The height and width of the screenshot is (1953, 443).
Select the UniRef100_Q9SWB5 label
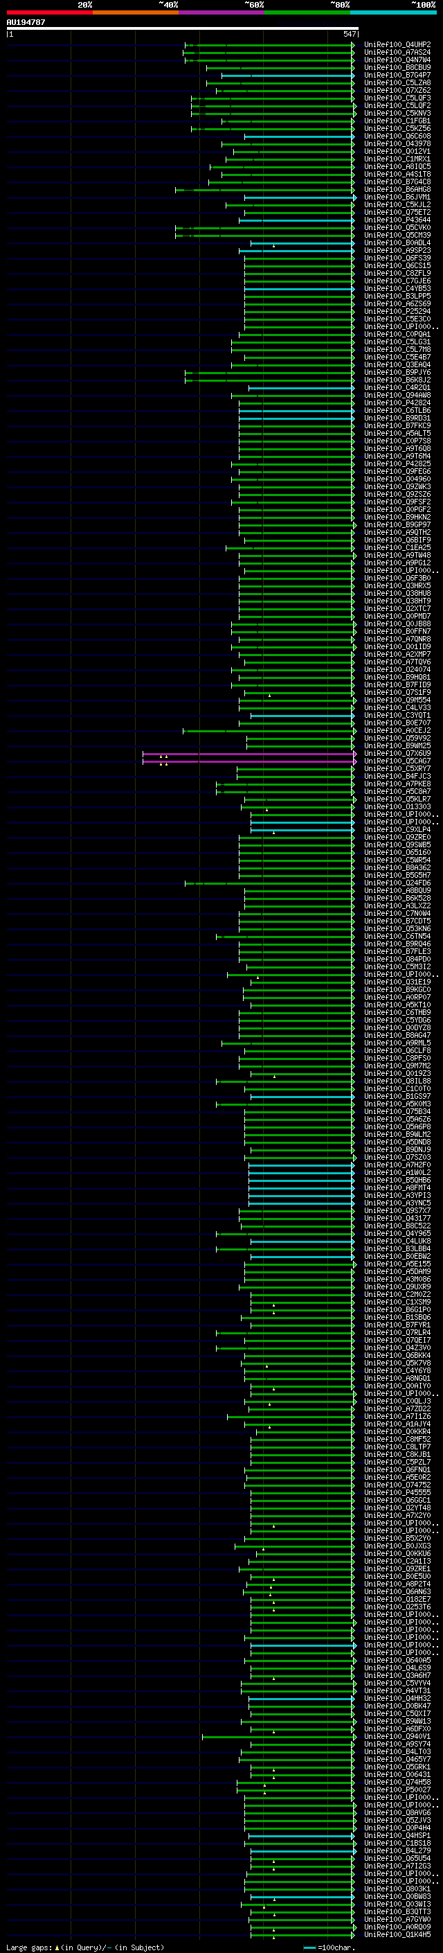397,845
